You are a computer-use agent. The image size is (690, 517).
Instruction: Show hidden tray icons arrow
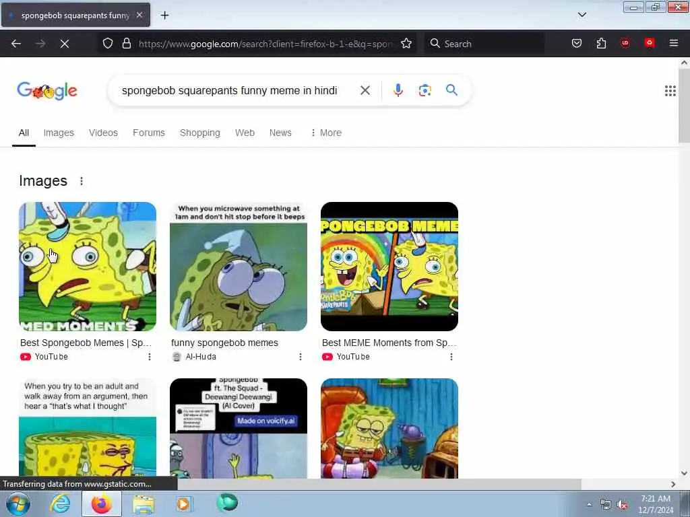click(x=589, y=505)
